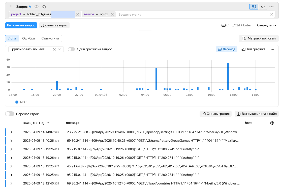
Task: Collapse the query panel with Свернуть
Action: [x=266, y=25]
